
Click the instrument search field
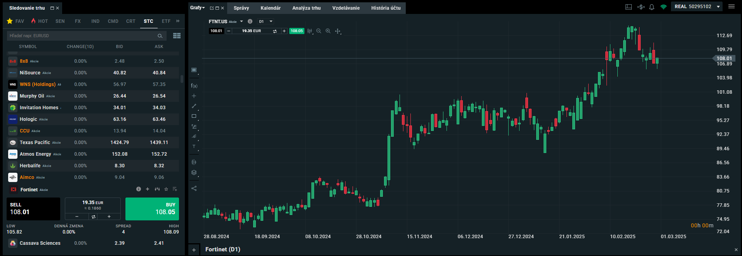coord(82,36)
